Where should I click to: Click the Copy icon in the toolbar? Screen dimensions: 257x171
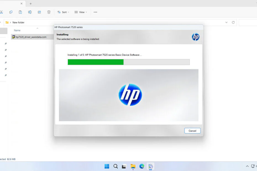(x=11, y=12)
